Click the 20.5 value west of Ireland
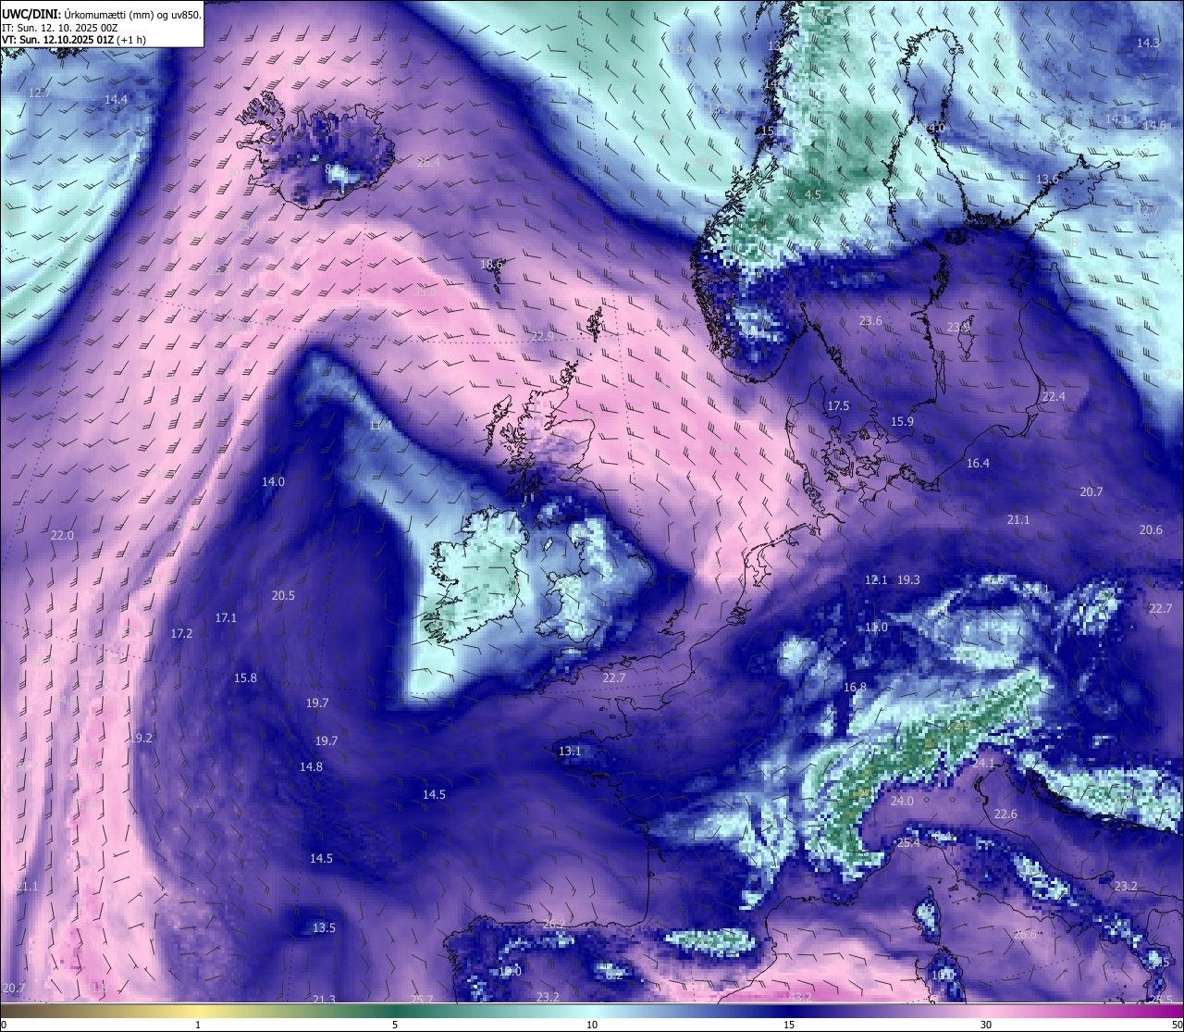 coord(283,595)
